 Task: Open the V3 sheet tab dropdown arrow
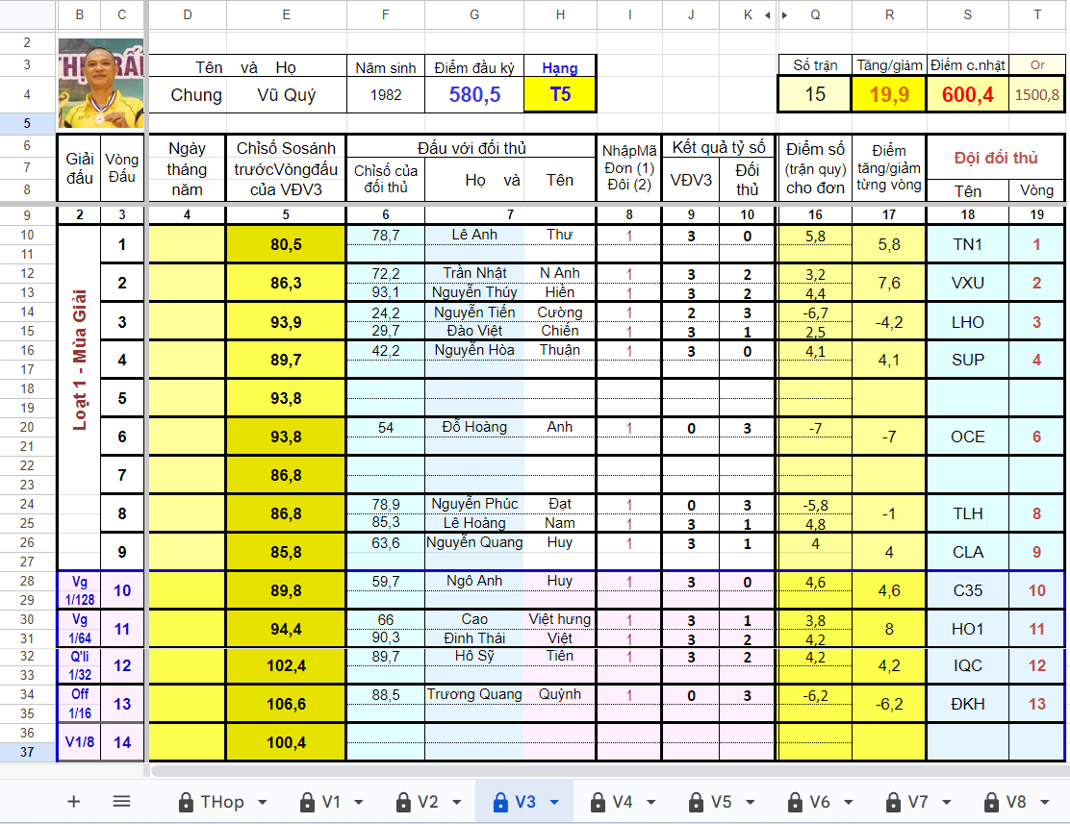[553, 802]
